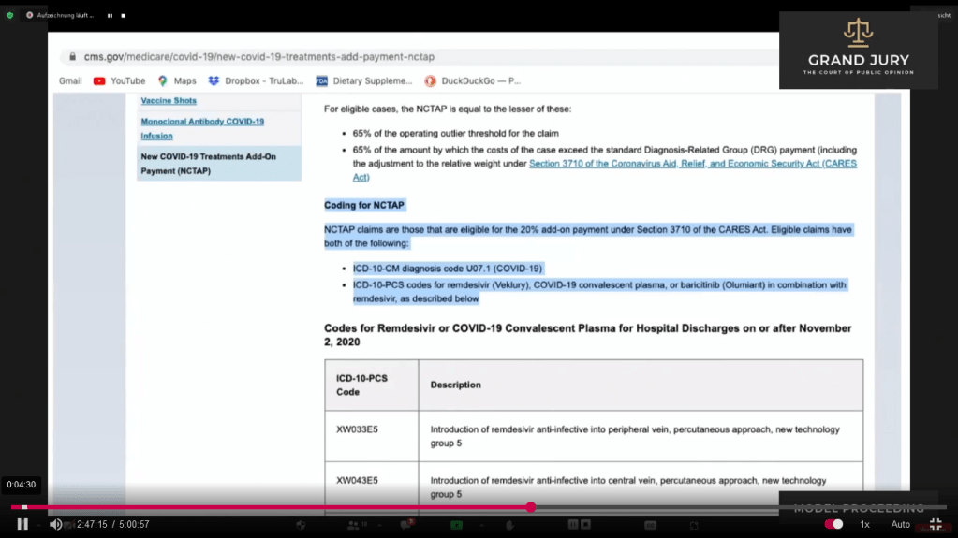Select the Vaccine Shots sidebar link
The width and height of the screenshot is (958, 538).
(x=169, y=101)
